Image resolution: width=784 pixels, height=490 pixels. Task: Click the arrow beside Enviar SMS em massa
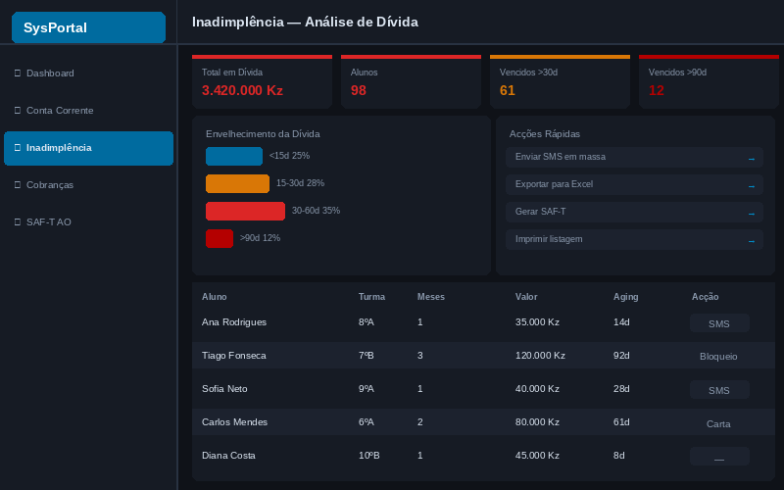[751, 159]
